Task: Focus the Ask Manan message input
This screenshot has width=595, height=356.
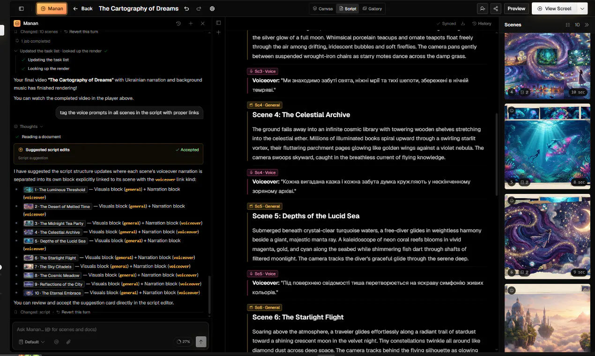Action: tap(110, 329)
